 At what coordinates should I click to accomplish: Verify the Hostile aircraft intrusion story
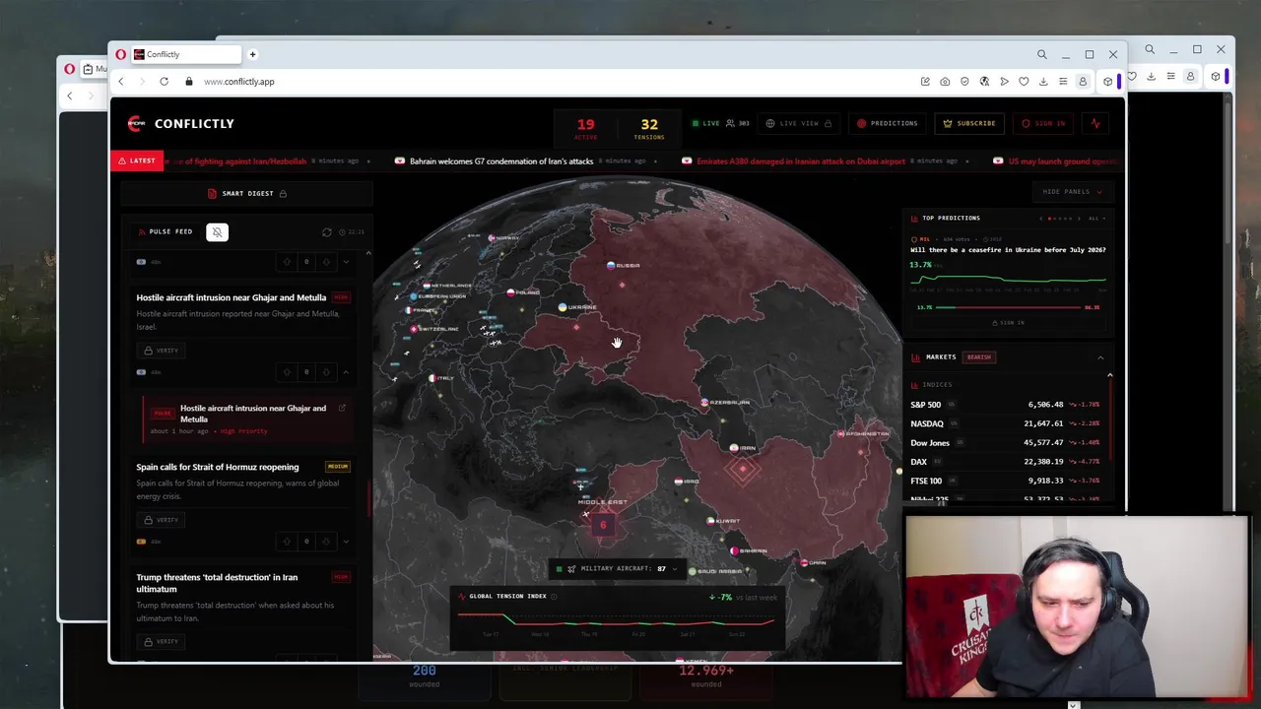(162, 351)
